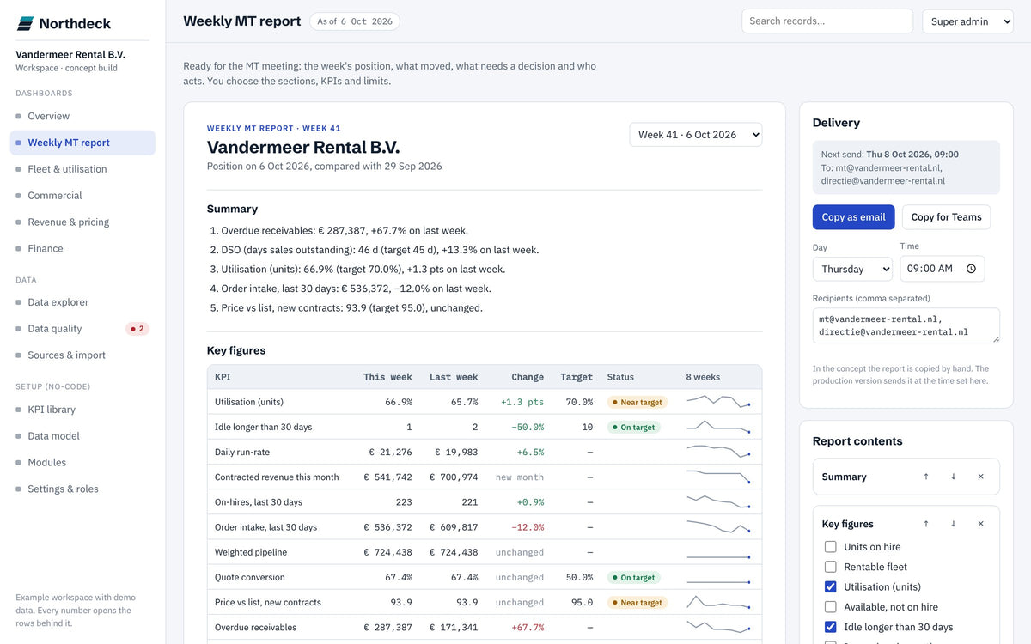Open the Week 41 · 6 Oct 2026 dropdown
Screen dimensions: 1031x644
pyautogui.click(x=695, y=135)
